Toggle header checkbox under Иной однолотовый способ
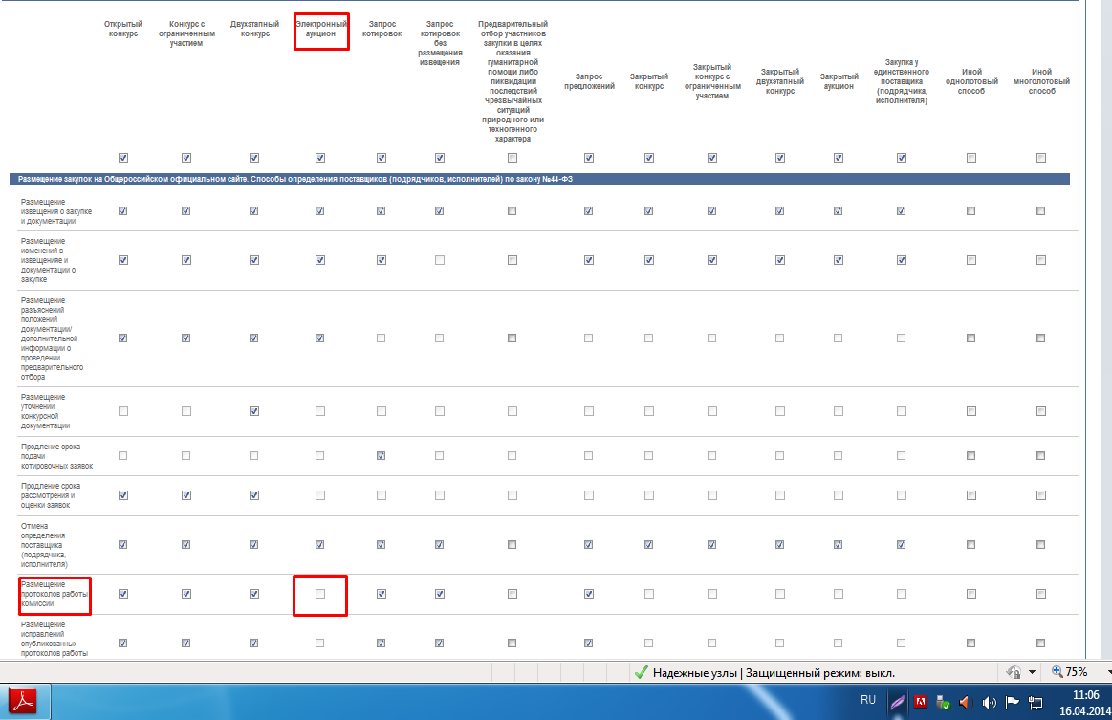Screen dimensions: 1112x720 coord(971,158)
